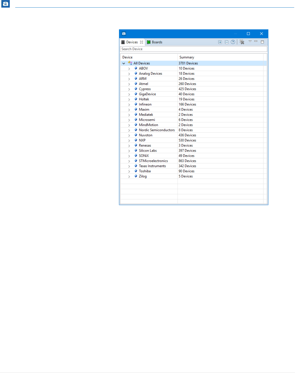This screenshot has width=295, height=373.
Task: Open the view menu triangle dropdown
Action: pyautogui.click(x=250, y=41)
